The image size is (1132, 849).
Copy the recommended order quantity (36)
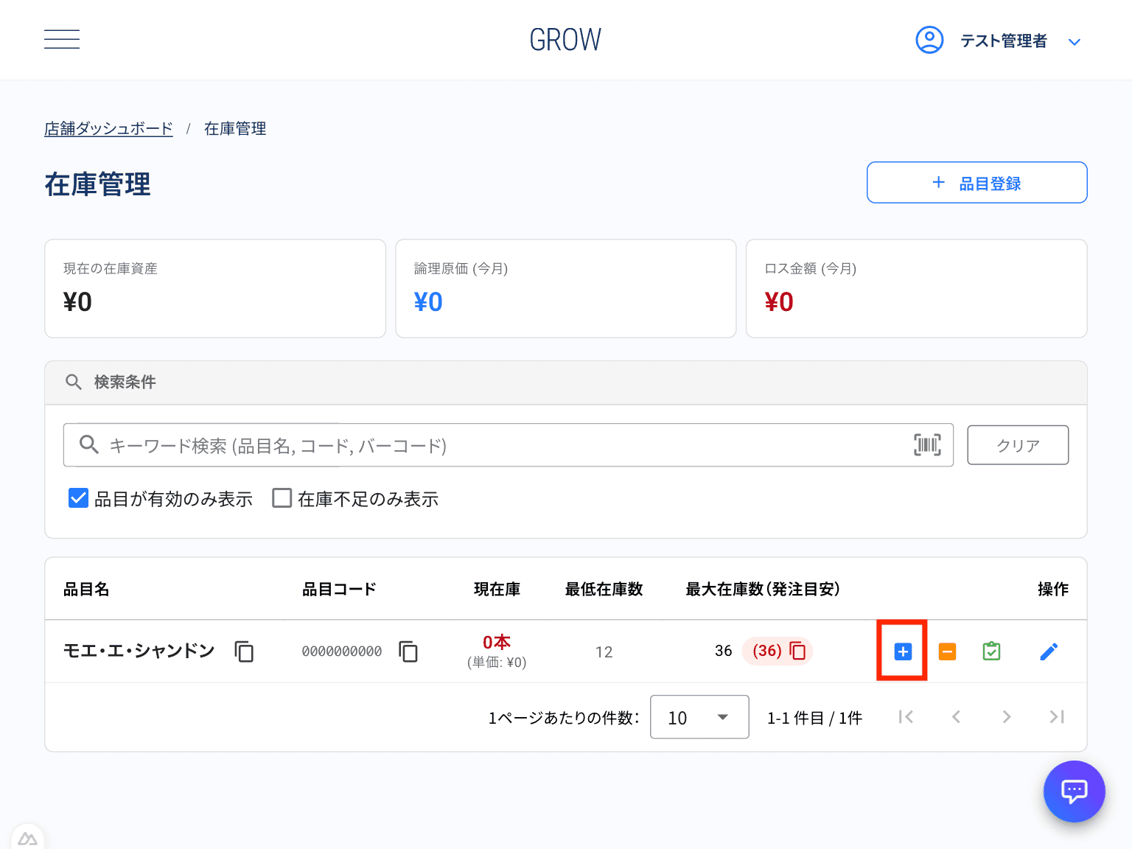point(797,651)
